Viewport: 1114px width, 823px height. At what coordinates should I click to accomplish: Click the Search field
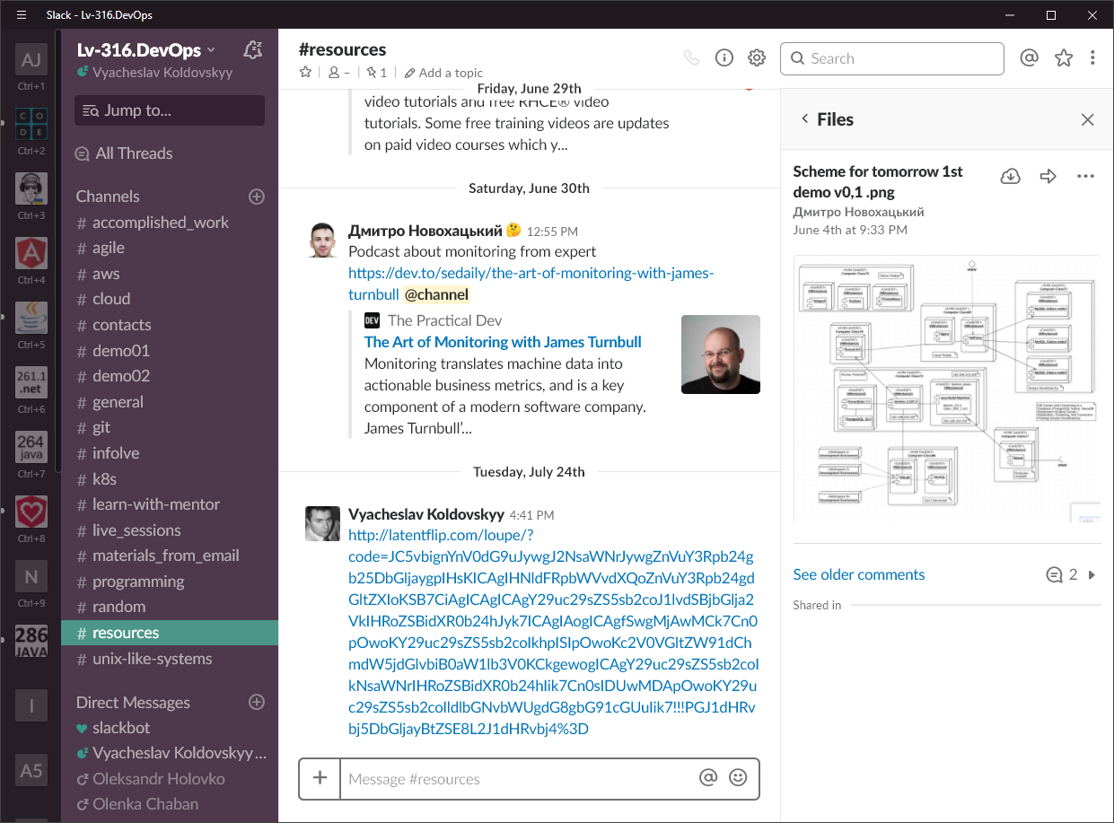892,58
